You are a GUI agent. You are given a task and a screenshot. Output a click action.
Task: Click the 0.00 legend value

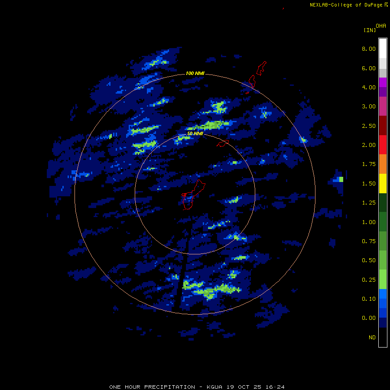click(369, 318)
